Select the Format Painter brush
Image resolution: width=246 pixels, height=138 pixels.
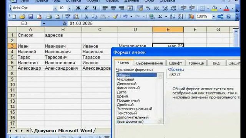(116, 16)
